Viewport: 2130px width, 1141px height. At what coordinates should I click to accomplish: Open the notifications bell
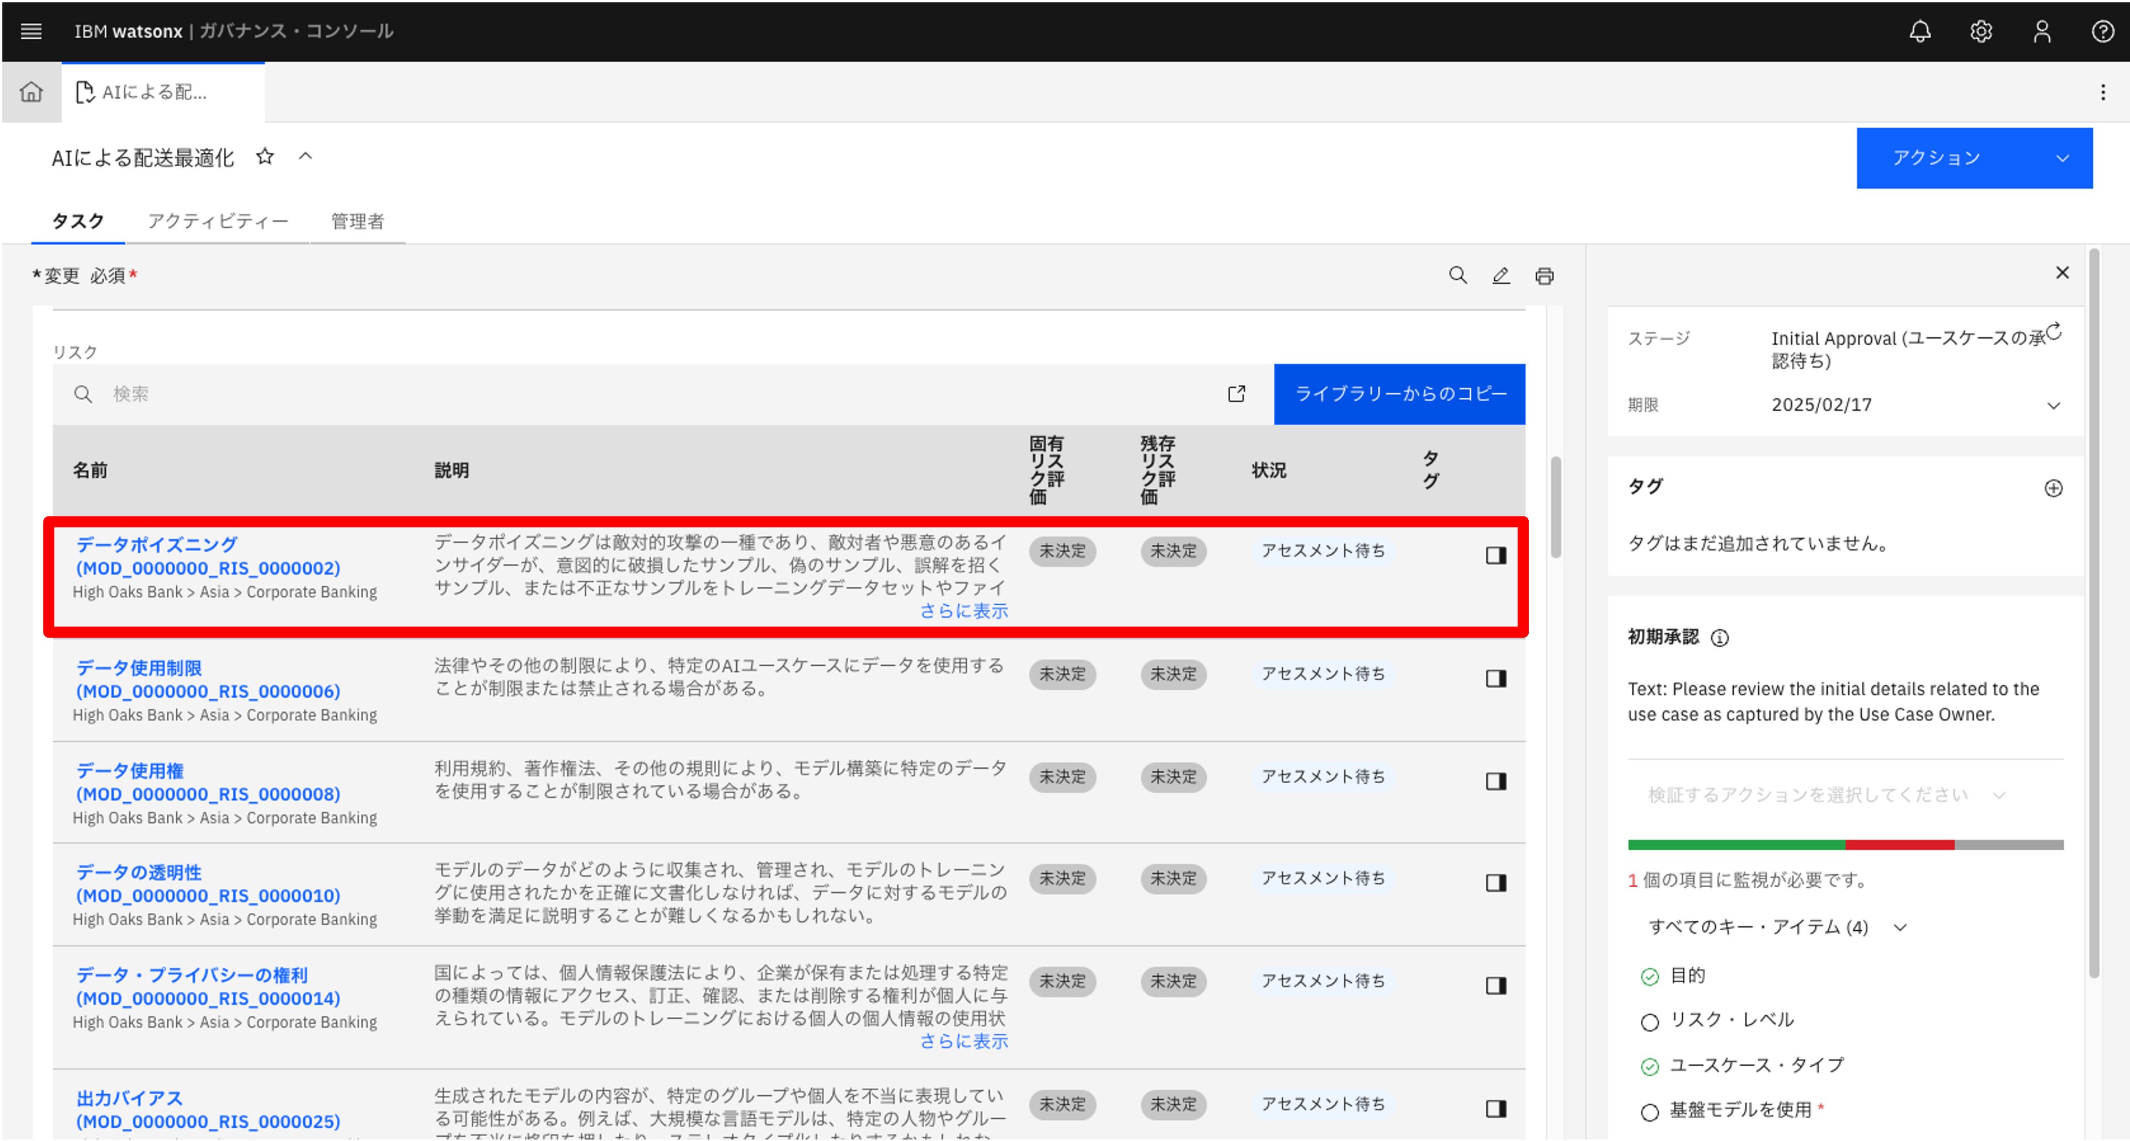pyautogui.click(x=1919, y=31)
